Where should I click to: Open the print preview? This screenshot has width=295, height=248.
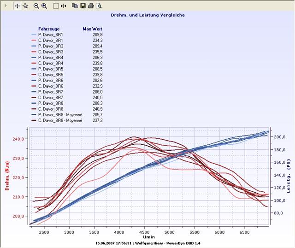(99, 6)
